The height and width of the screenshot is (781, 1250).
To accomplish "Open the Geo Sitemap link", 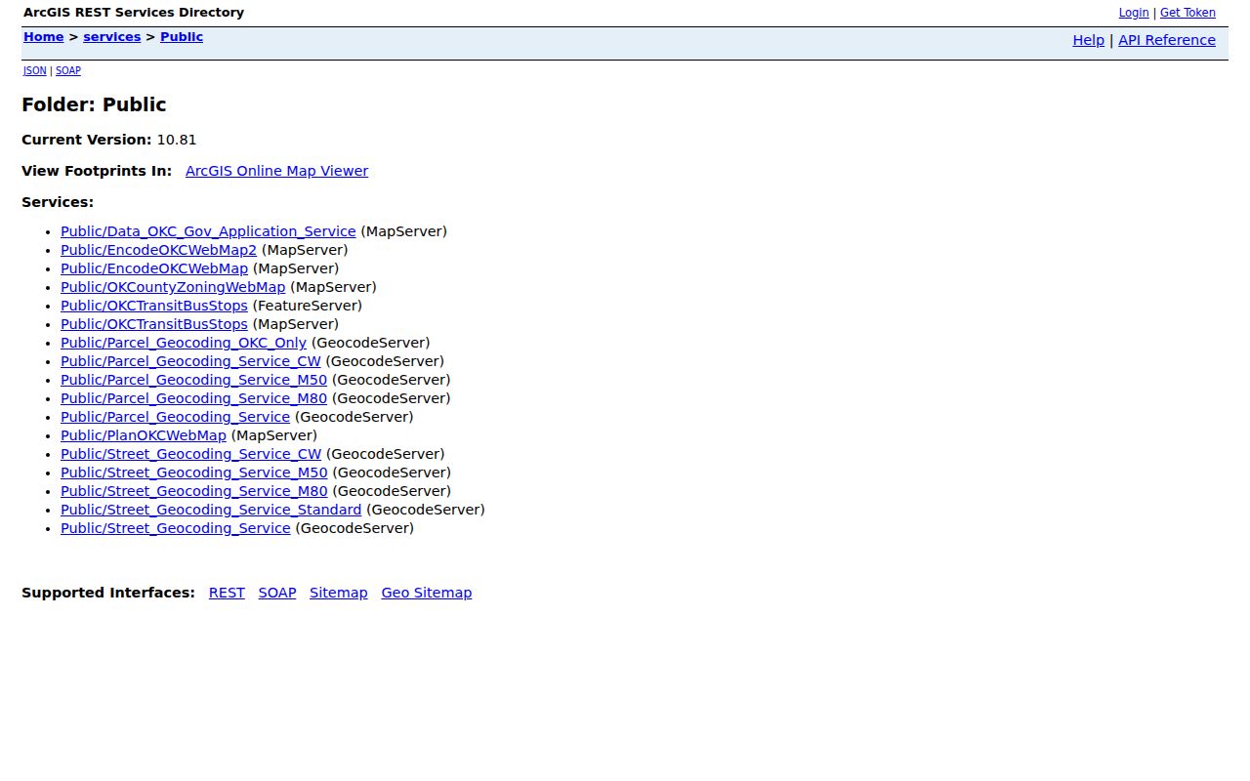I will (427, 593).
